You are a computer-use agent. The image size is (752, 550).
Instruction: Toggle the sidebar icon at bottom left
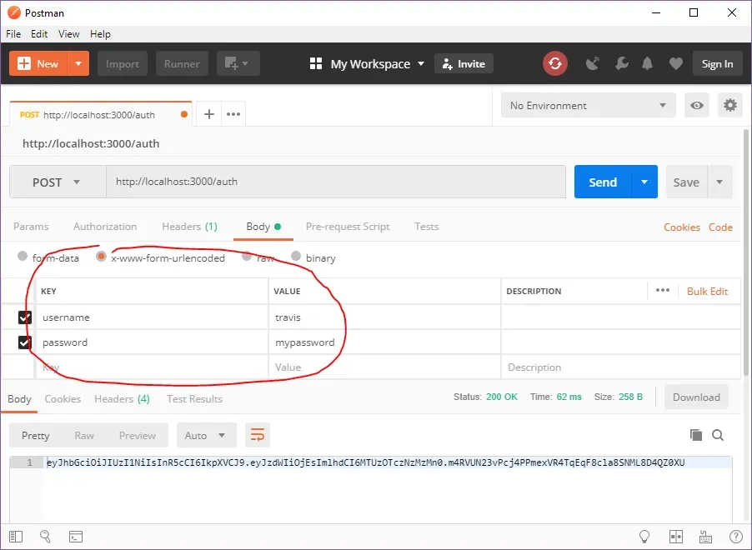pyautogui.click(x=16, y=537)
